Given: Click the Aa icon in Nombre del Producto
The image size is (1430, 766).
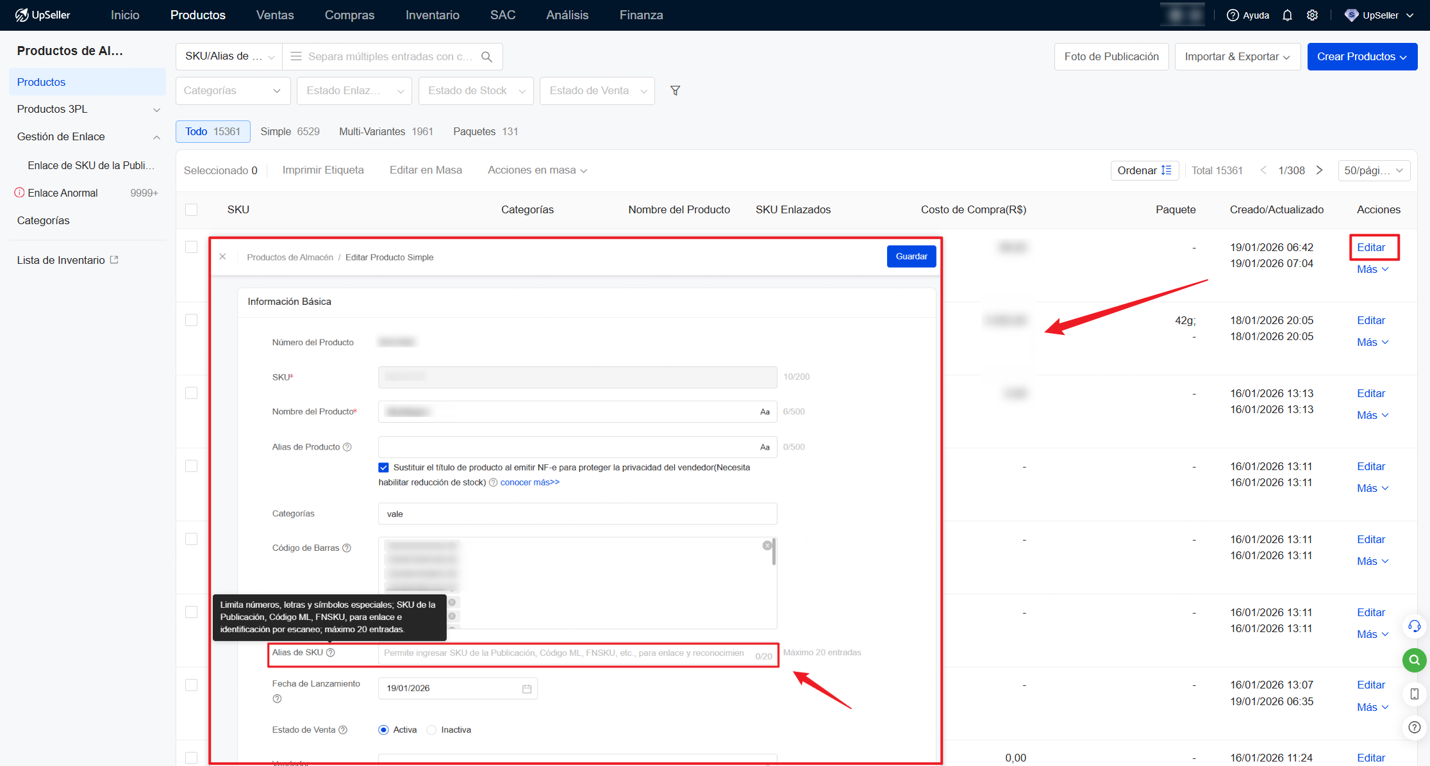Looking at the screenshot, I should coord(764,411).
